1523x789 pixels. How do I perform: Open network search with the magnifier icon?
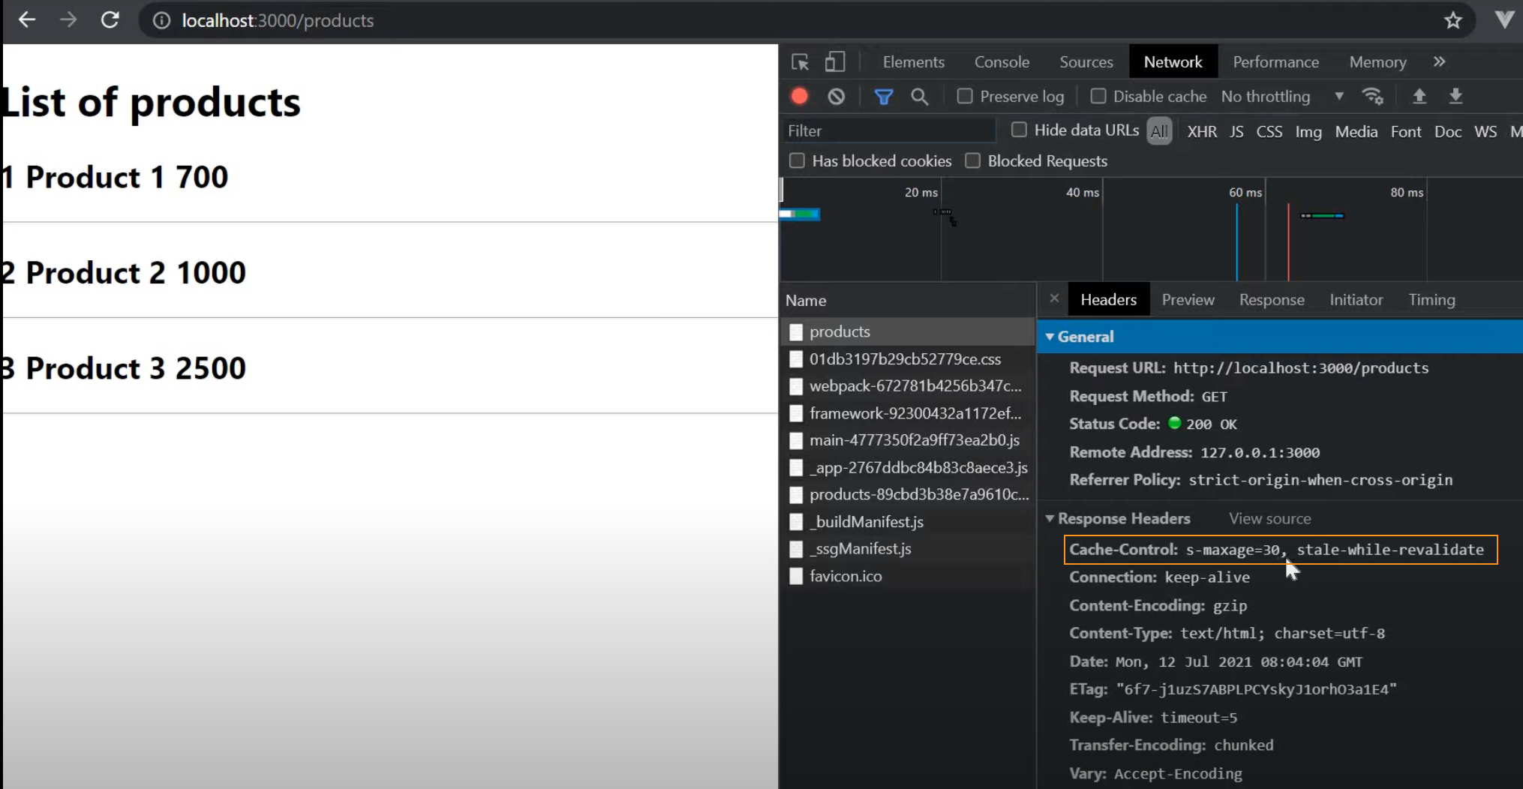point(920,97)
